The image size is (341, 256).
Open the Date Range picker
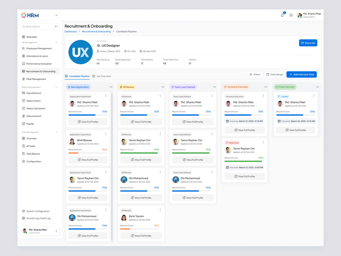click(x=275, y=74)
